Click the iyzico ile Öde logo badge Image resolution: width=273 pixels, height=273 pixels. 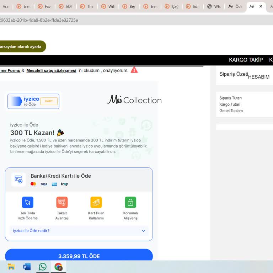coord(33,101)
